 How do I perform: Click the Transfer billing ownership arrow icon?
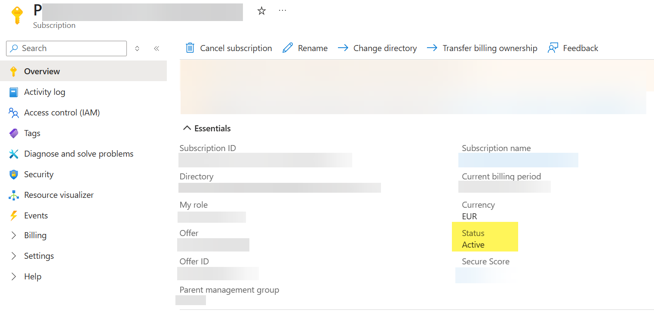(x=432, y=48)
